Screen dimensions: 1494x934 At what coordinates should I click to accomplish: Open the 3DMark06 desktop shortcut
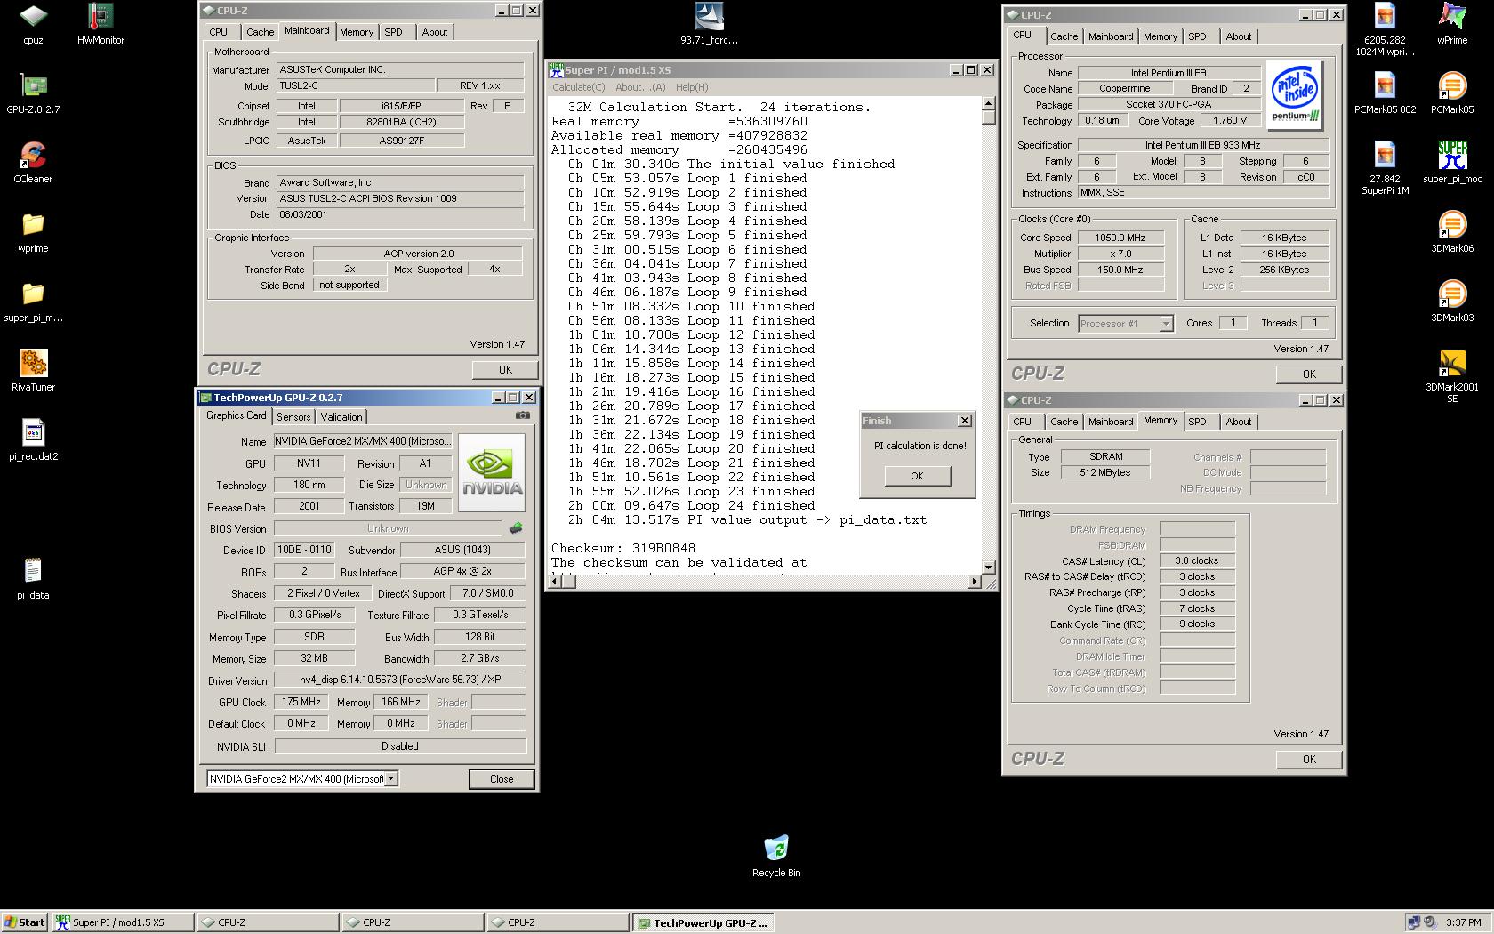click(x=1452, y=232)
